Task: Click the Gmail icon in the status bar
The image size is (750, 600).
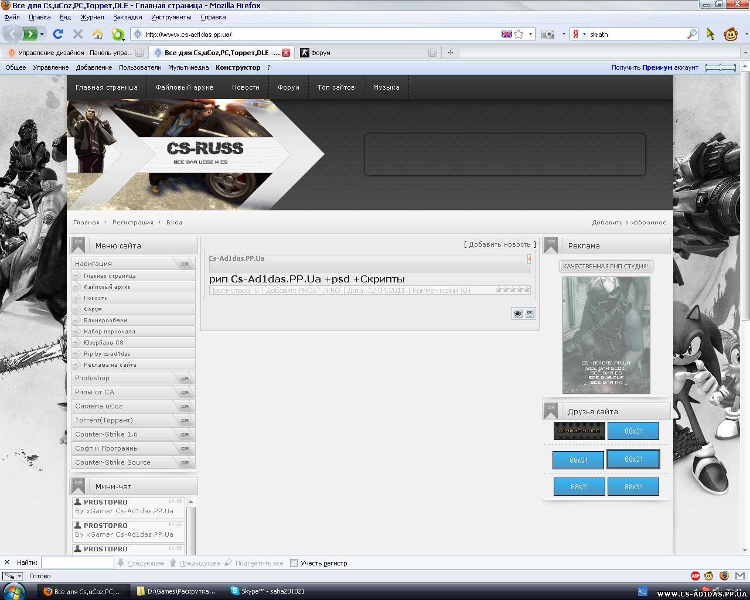Action: point(739,576)
